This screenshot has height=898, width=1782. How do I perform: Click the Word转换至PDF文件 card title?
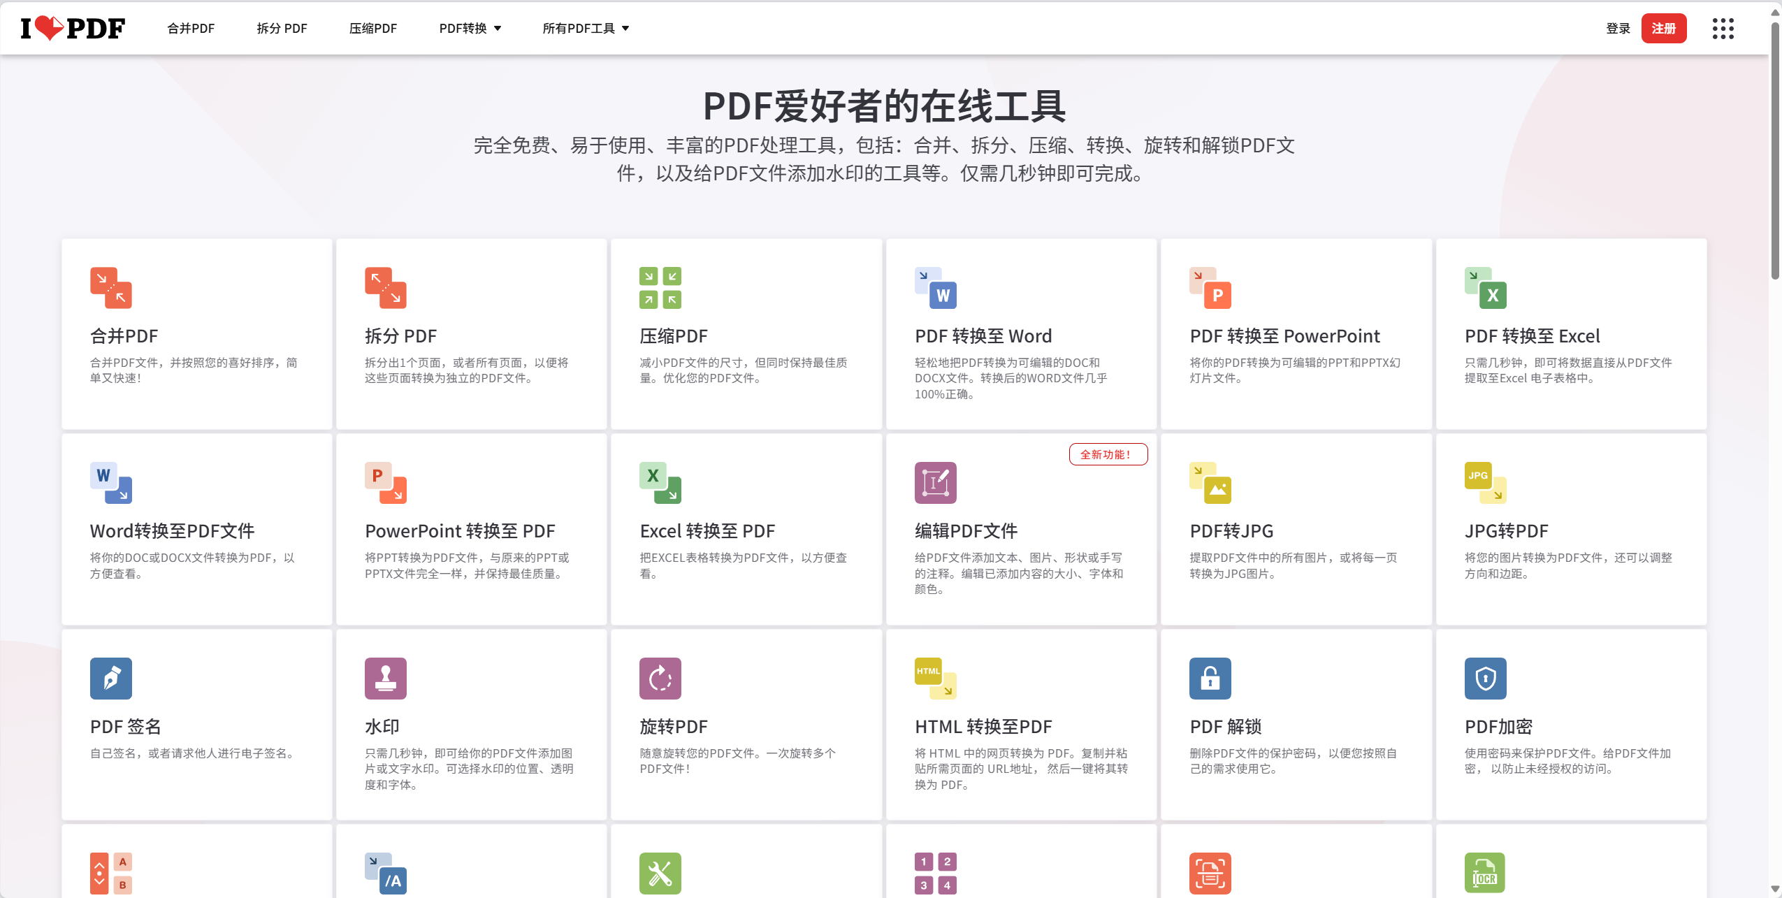pos(173,531)
